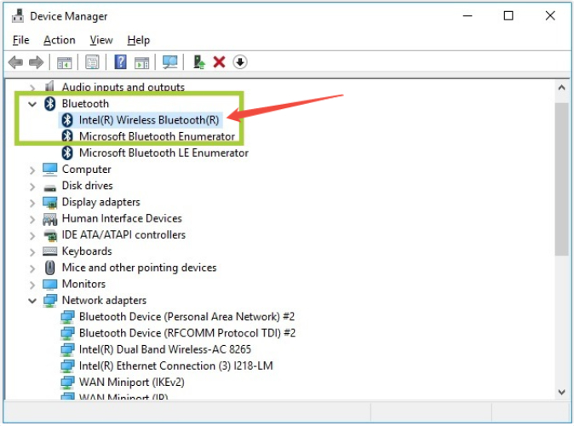574x426 pixels.
Task: Click the red X Uninstall device icon
Action: [219, 62]
